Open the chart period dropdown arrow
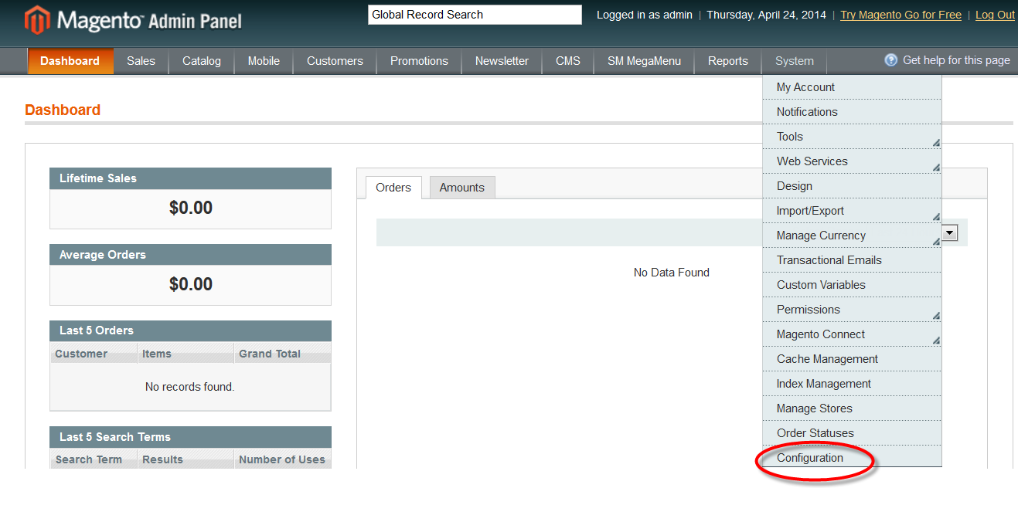Screen dimensions: 1018x505 point(950,232)
